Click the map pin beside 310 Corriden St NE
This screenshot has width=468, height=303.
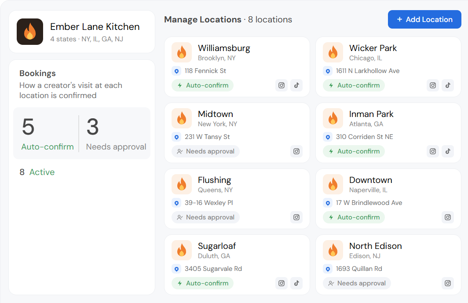(x=328, y=137)
